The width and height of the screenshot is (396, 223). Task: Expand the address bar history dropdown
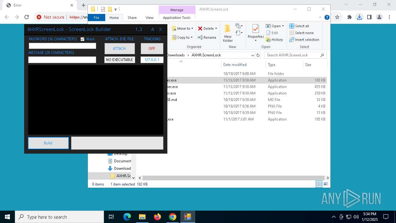(x=253, y=55)
